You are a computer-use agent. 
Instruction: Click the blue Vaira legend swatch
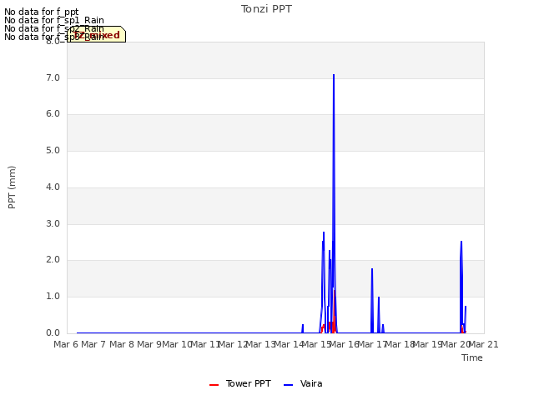288,385
